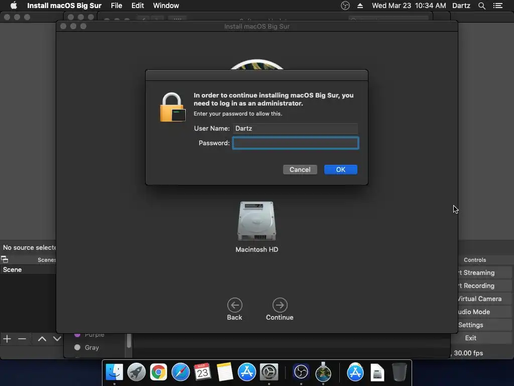This screenshot has height=386, width=514.
Task: Click Cancel in the administrator dialog
Action: (x=300, y=170)
